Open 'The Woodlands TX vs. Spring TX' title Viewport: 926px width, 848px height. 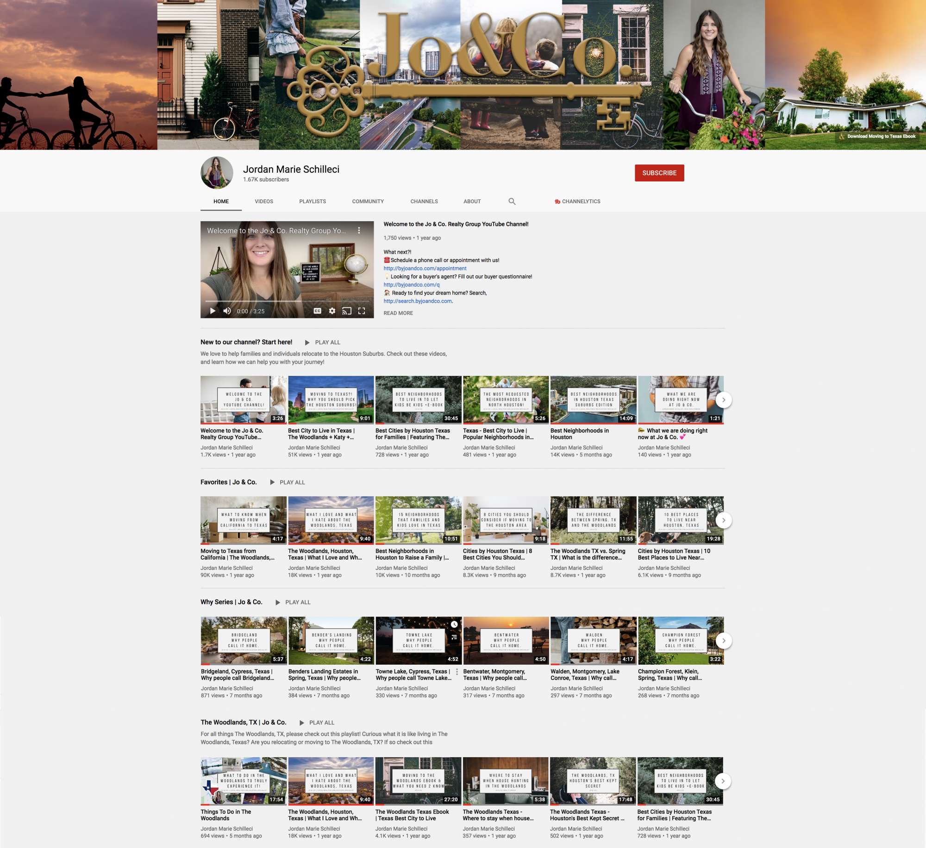(x=588, y=554)
